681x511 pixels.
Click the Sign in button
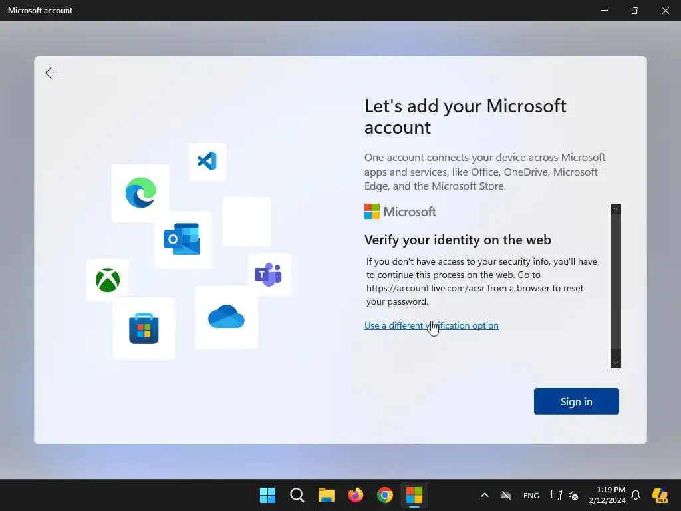(576, 401)
